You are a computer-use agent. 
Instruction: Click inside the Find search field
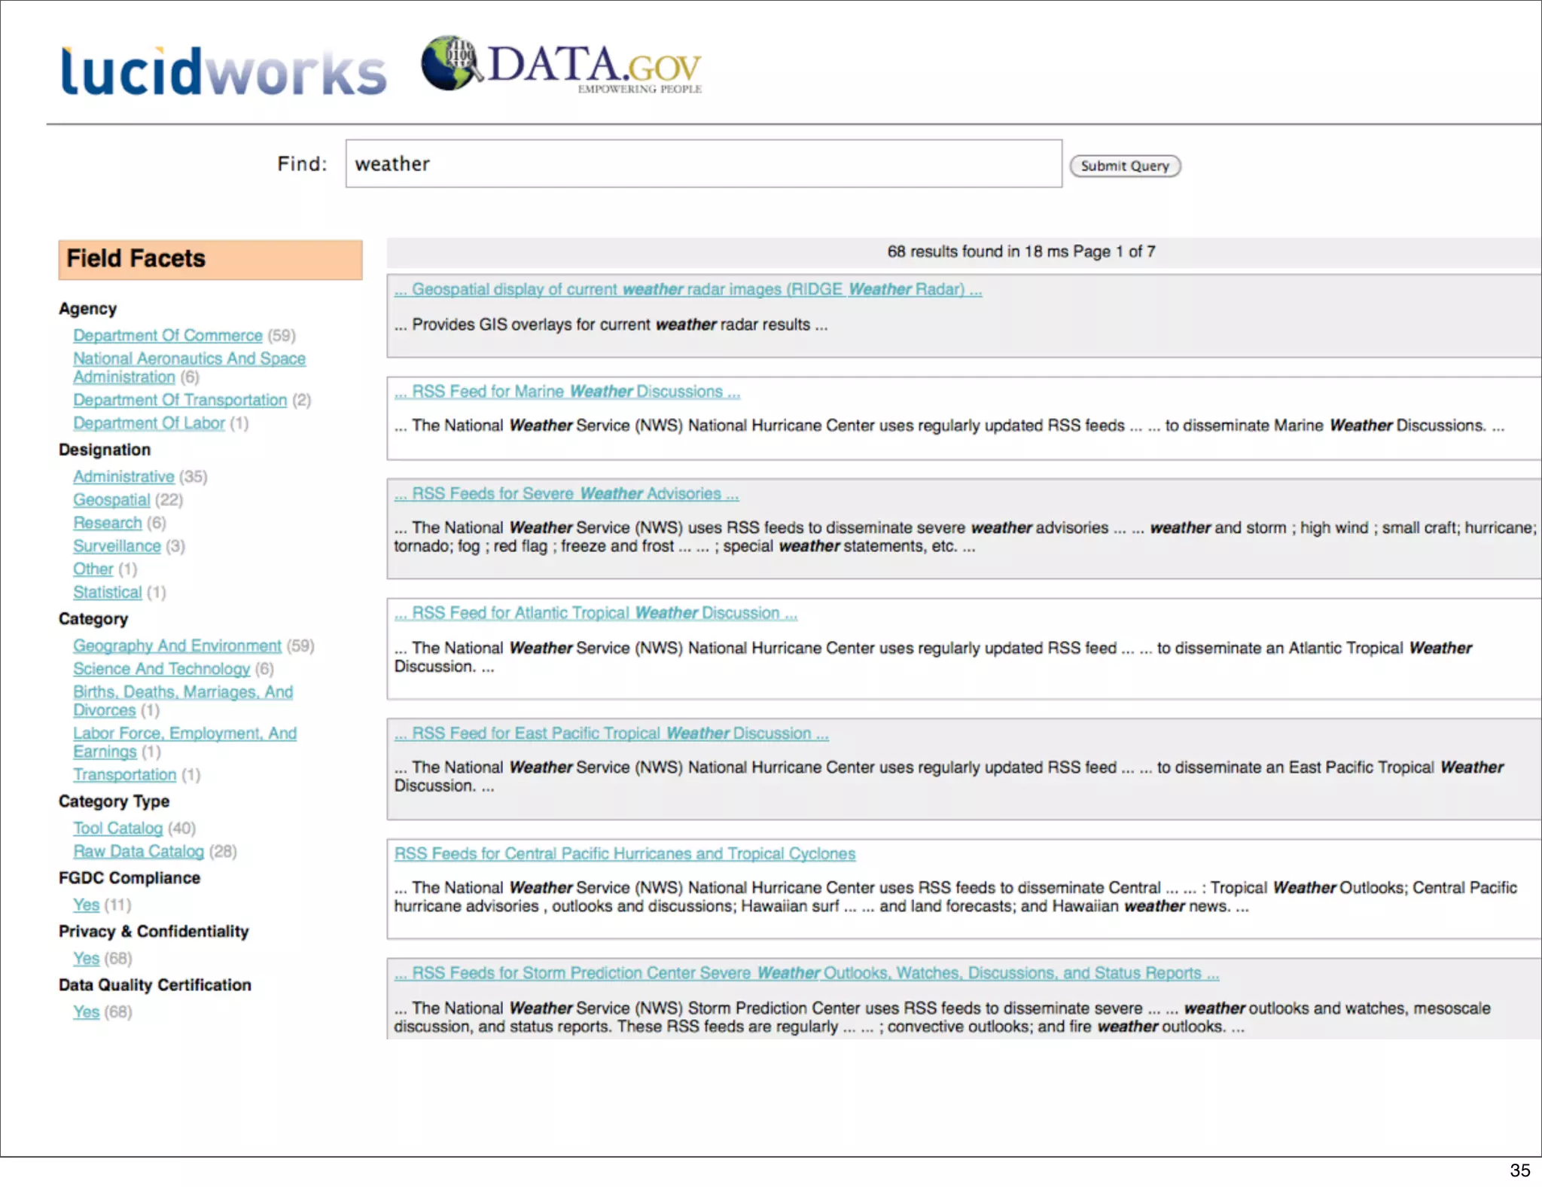coord(703,163)
